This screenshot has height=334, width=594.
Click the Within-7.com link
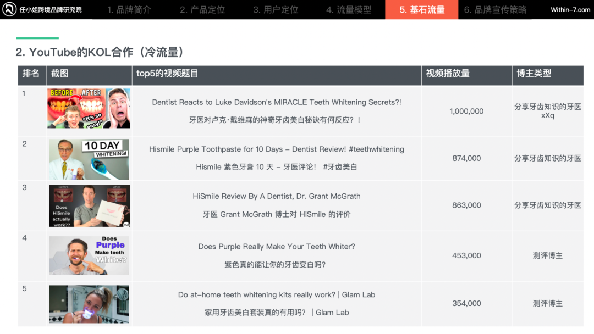(570, 10)
